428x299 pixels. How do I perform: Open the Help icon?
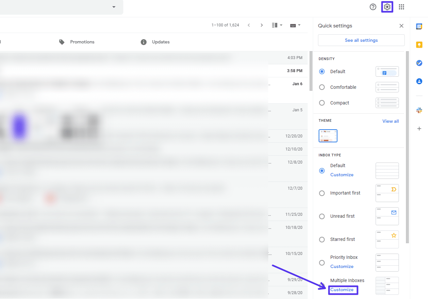tap(373, 7)
